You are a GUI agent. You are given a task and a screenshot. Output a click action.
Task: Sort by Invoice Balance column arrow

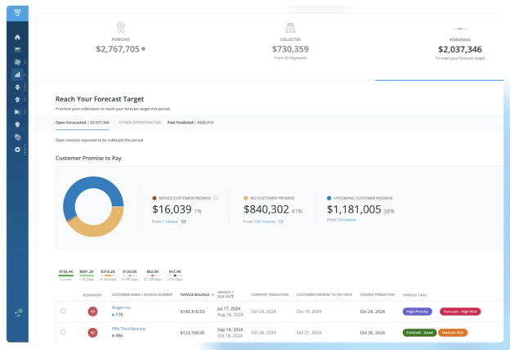tap(213, 294)
